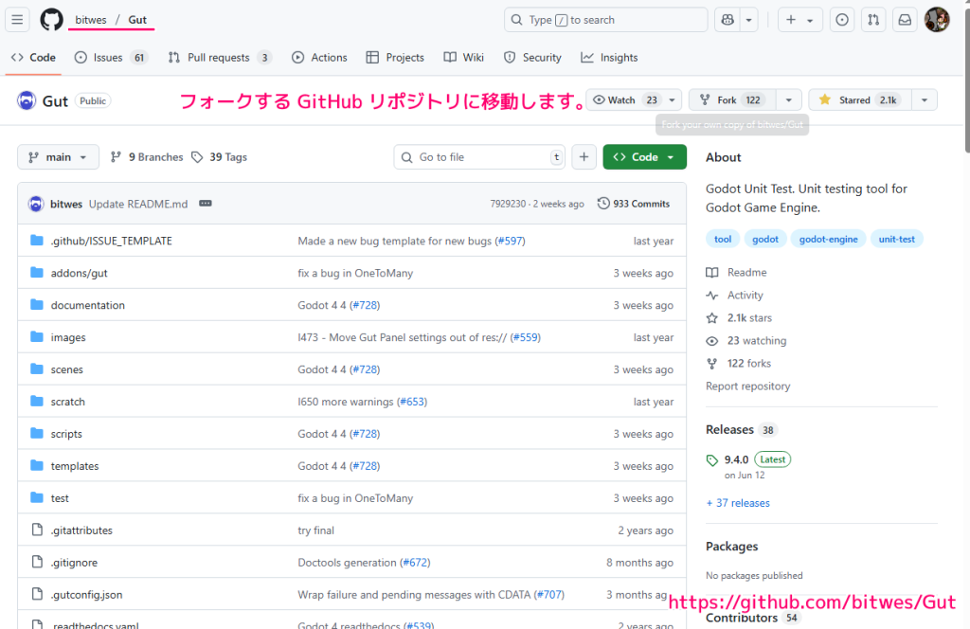
Task: Open the test folder
Action: pyautogui.click(x=60, y=498)
